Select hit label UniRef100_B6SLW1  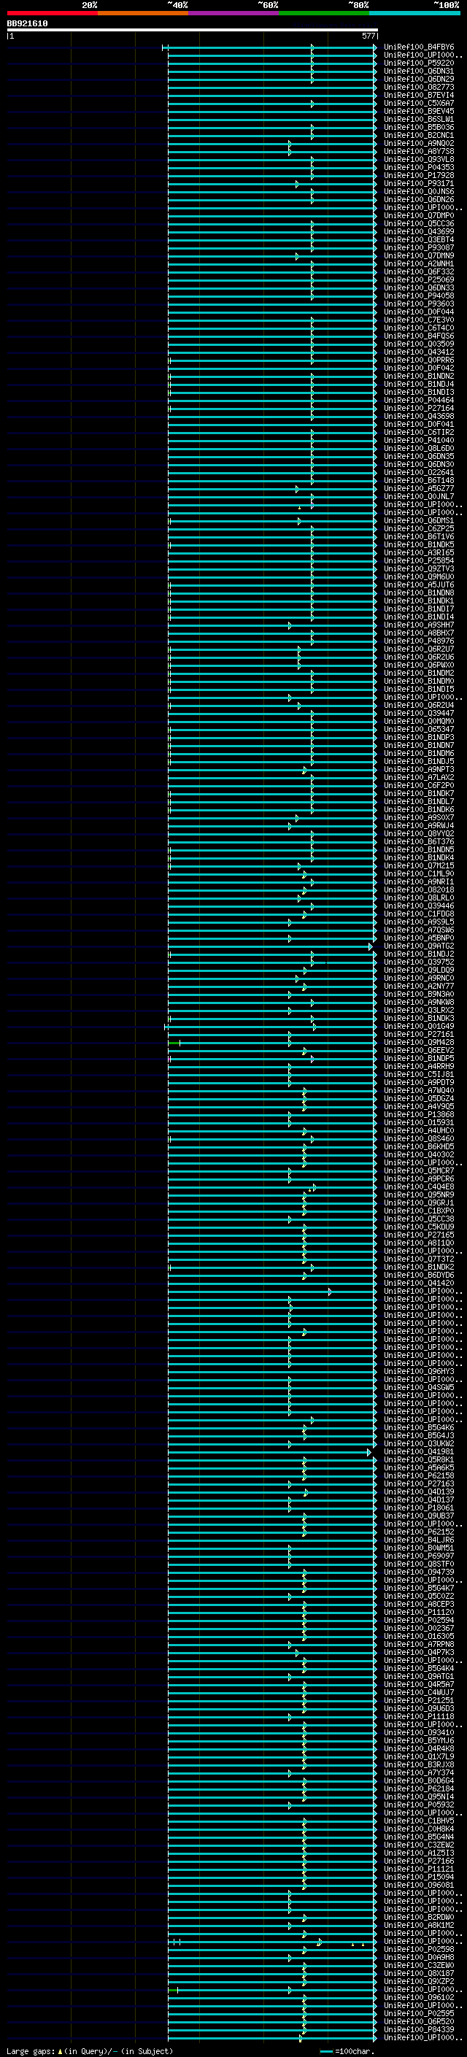click(419, 119)
